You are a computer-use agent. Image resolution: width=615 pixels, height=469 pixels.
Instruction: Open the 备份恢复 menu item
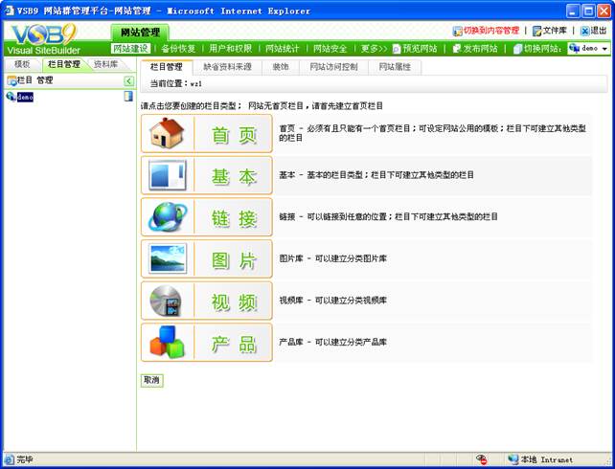178,49
